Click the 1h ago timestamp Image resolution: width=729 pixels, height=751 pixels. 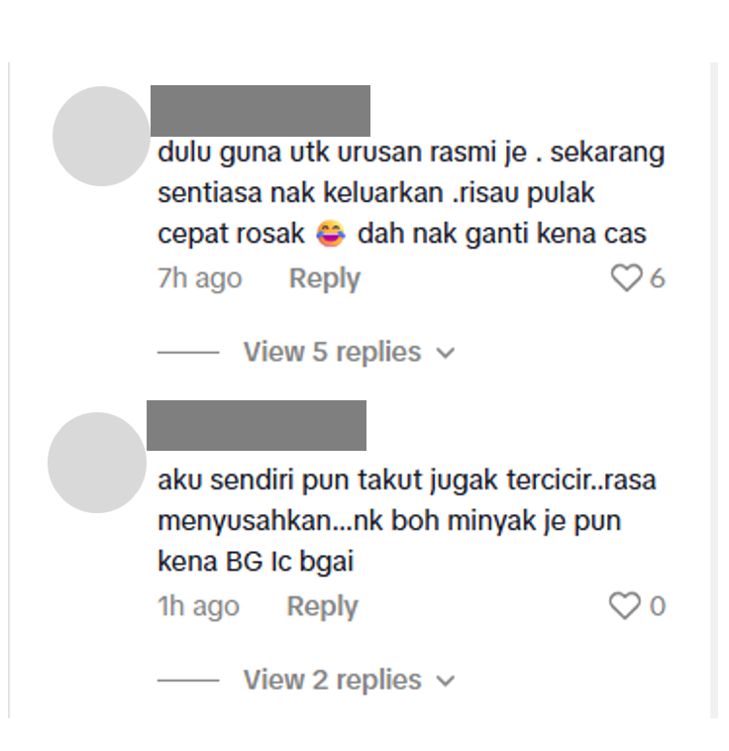click(198, 606)
